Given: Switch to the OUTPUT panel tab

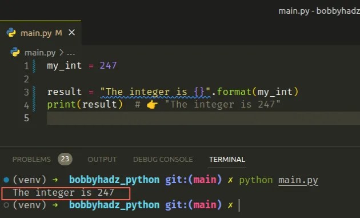Looking at the screenshot, I should (x=102, y=160).
